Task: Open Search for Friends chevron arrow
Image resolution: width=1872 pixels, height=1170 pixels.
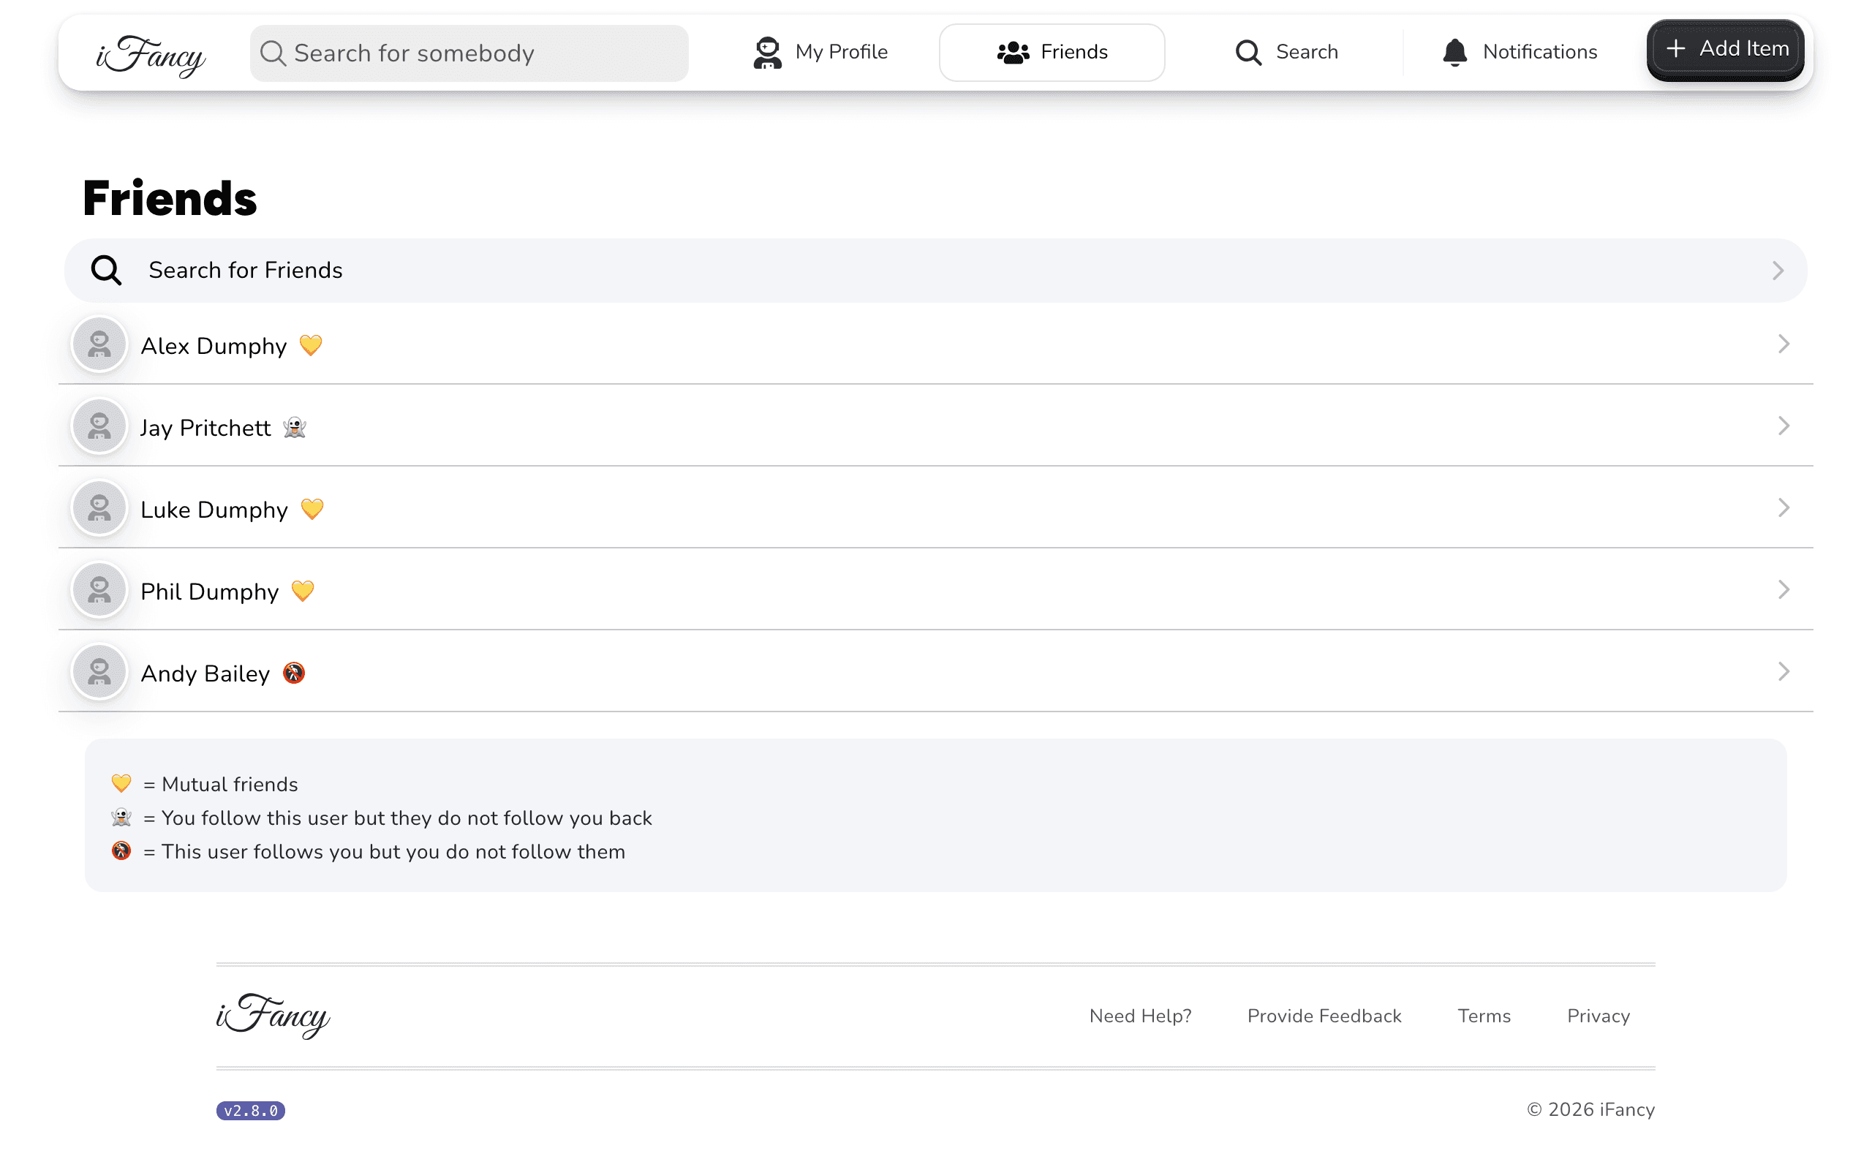Action: (1778, 270)
